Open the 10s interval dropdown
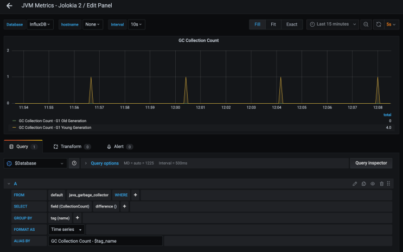The image size is (403, 252). click(x=136, y=24)
